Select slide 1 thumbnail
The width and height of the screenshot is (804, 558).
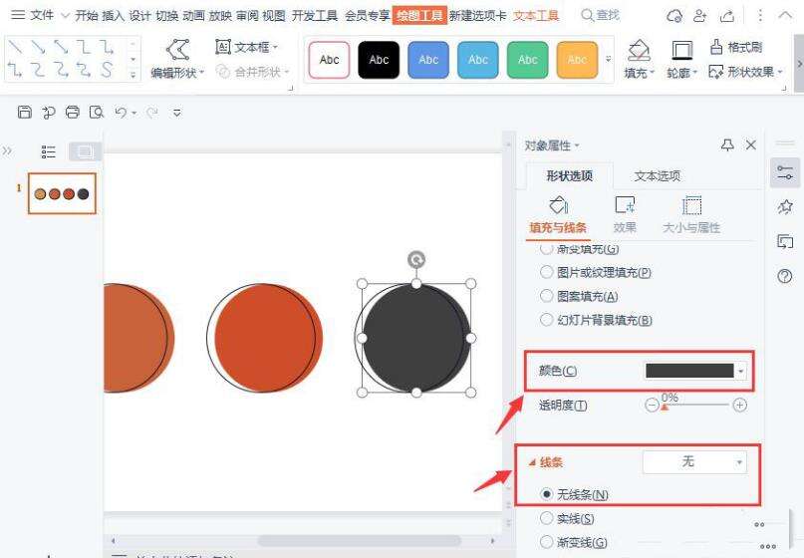[62, 193]
